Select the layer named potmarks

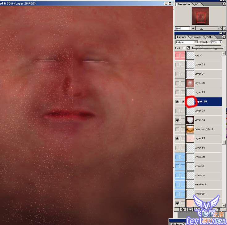pyautogui.click(x=200, y=175)
